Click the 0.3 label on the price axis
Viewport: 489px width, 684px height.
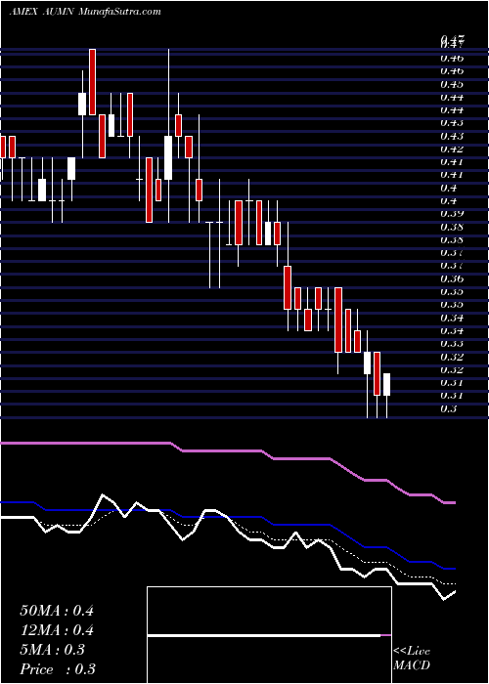point(449,408)
